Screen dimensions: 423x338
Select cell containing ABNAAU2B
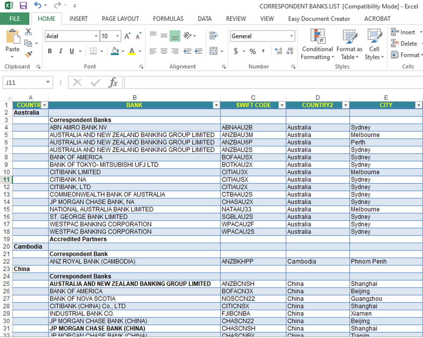tap(253, 127)
